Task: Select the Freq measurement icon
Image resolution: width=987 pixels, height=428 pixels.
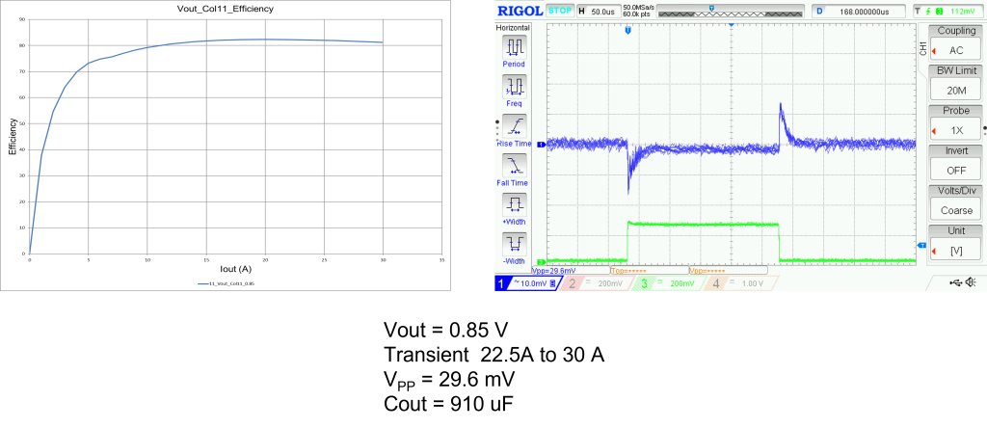Action: (x=514, y=86)
